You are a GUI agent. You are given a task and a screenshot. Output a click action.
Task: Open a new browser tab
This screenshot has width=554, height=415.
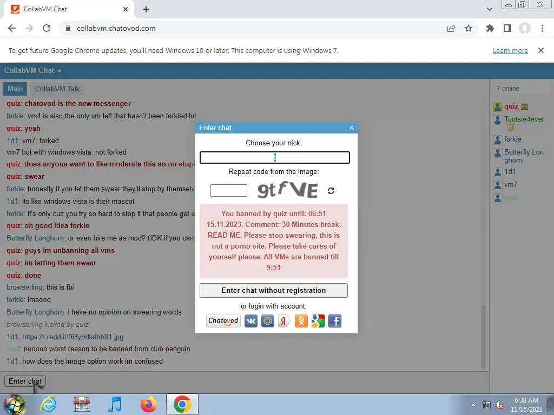(x=146, y=9)
